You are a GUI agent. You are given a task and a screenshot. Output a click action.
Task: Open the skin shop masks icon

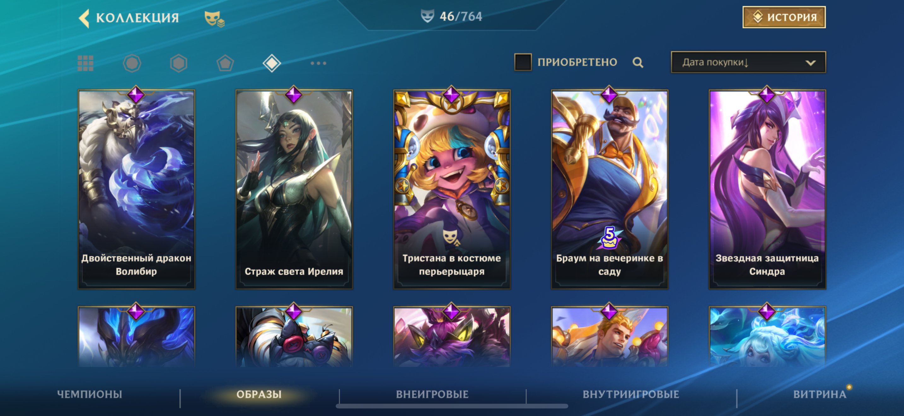[x=214, y=19]
